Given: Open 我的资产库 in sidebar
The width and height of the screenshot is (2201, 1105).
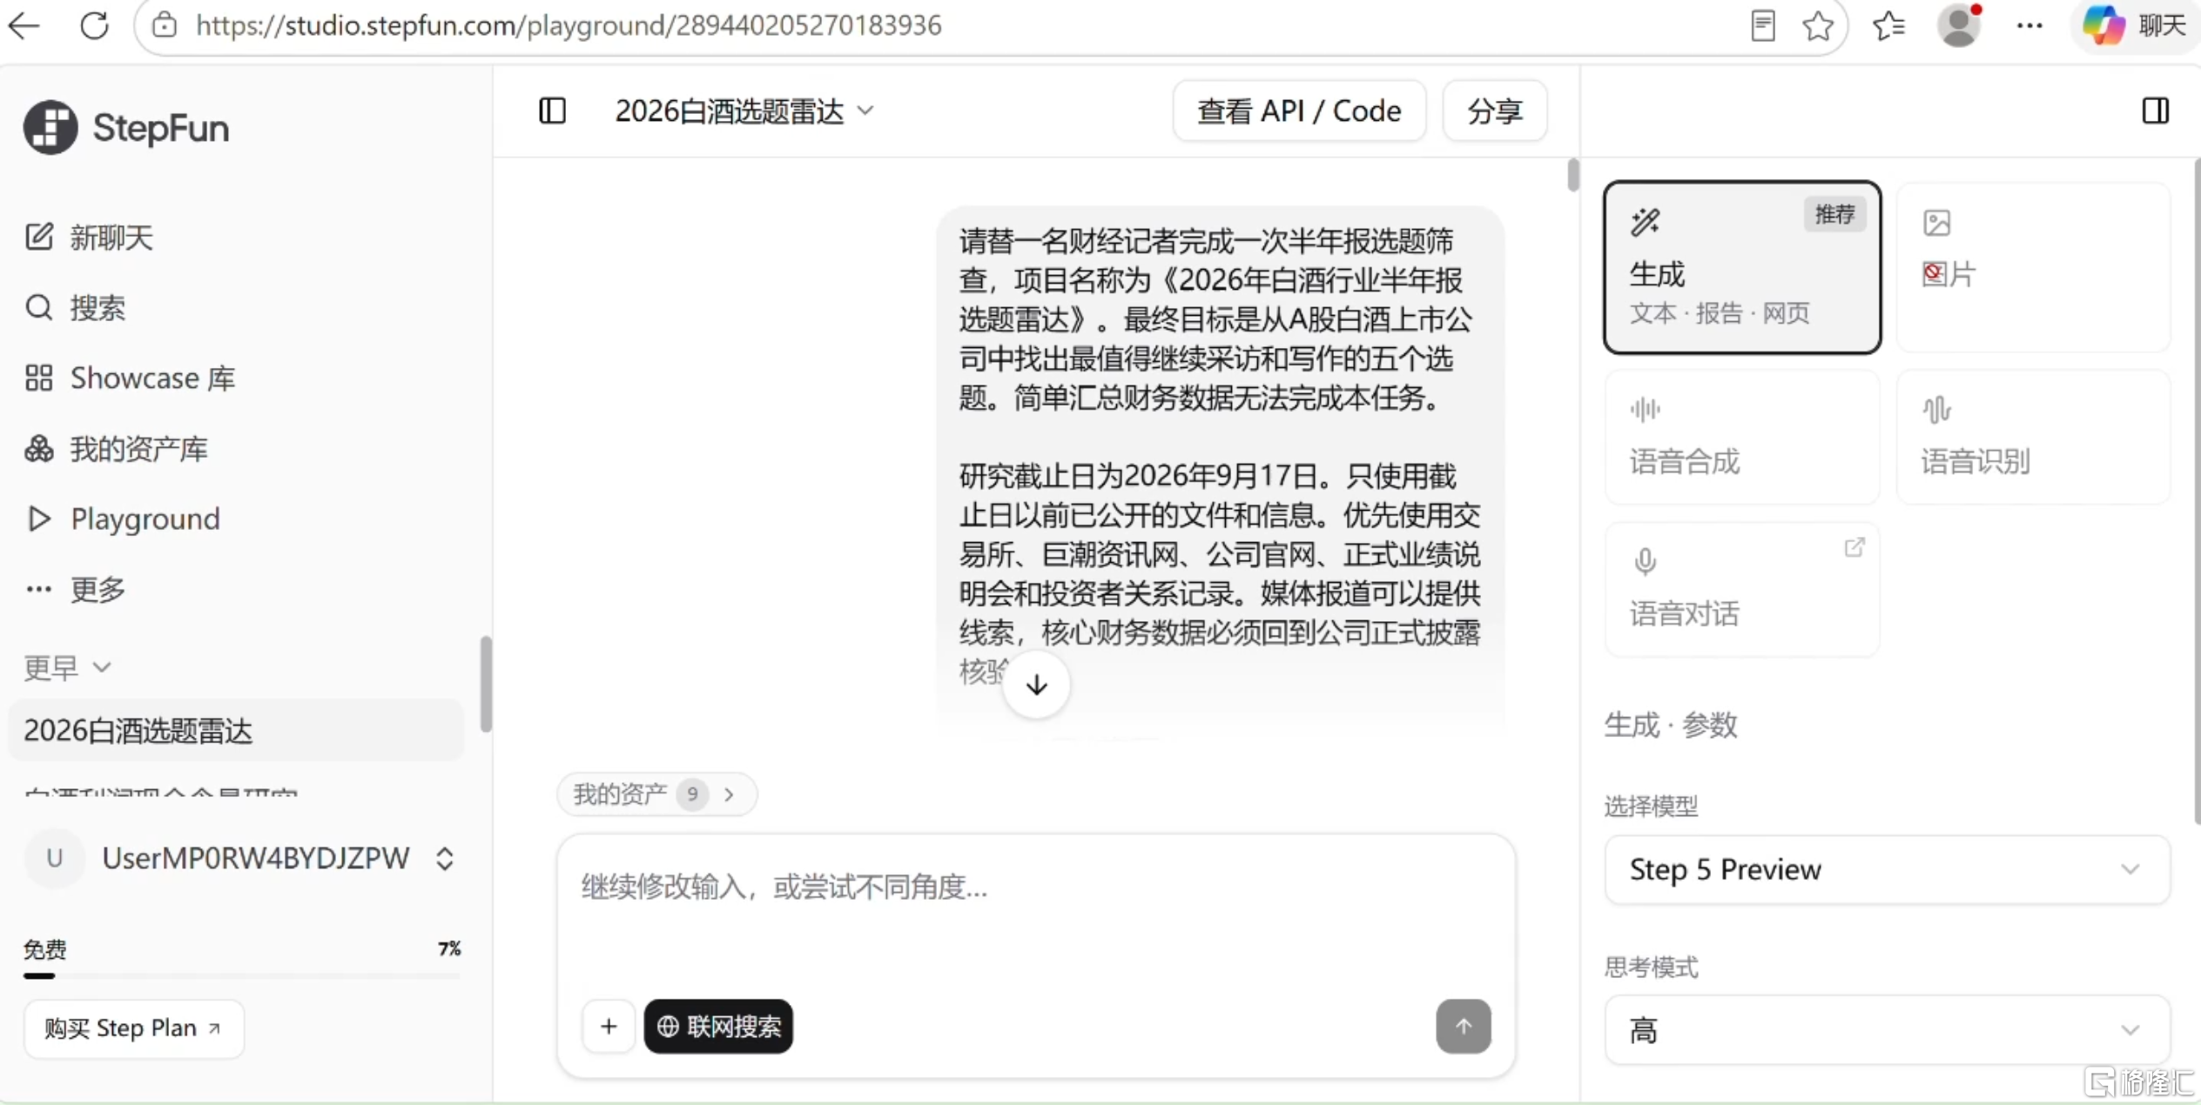Looking at the screenshot, I should pyautogui.click(x=116, y=448).
